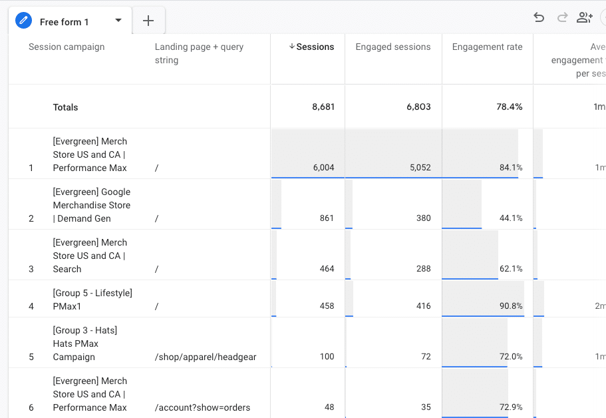Viewport: 606px width, 418px height.
Task: Click the 90.8% engagement rate bar
Action: [x=486, y=306]
